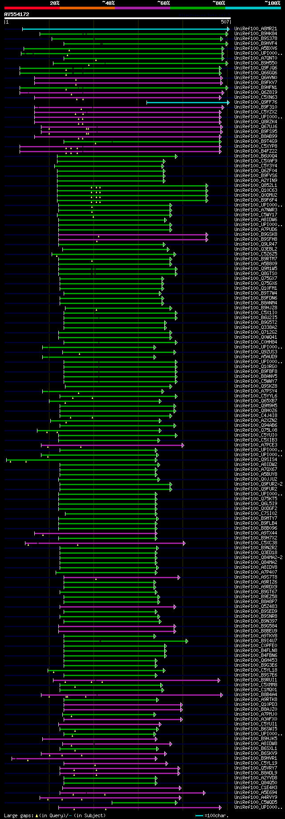
Task: Select the UniRef100_B6U0Q4 label
Action: tap(256, 156)
